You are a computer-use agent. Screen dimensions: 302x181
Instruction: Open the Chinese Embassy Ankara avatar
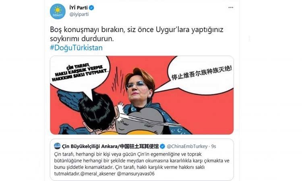tap(57, 146)
